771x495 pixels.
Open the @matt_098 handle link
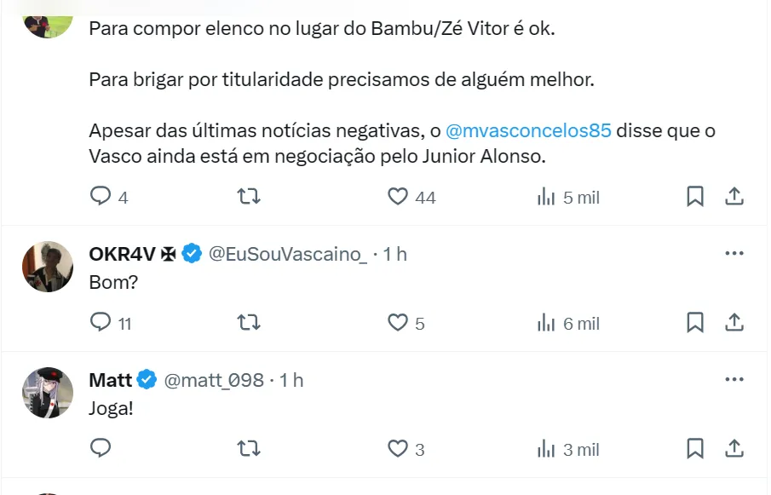[214, 380]
